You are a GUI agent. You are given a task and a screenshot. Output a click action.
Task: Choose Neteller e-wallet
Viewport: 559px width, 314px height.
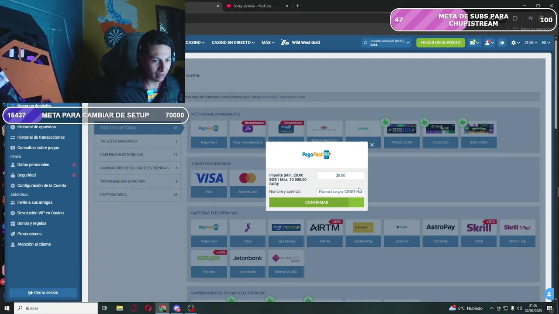(x=209, y=264)
